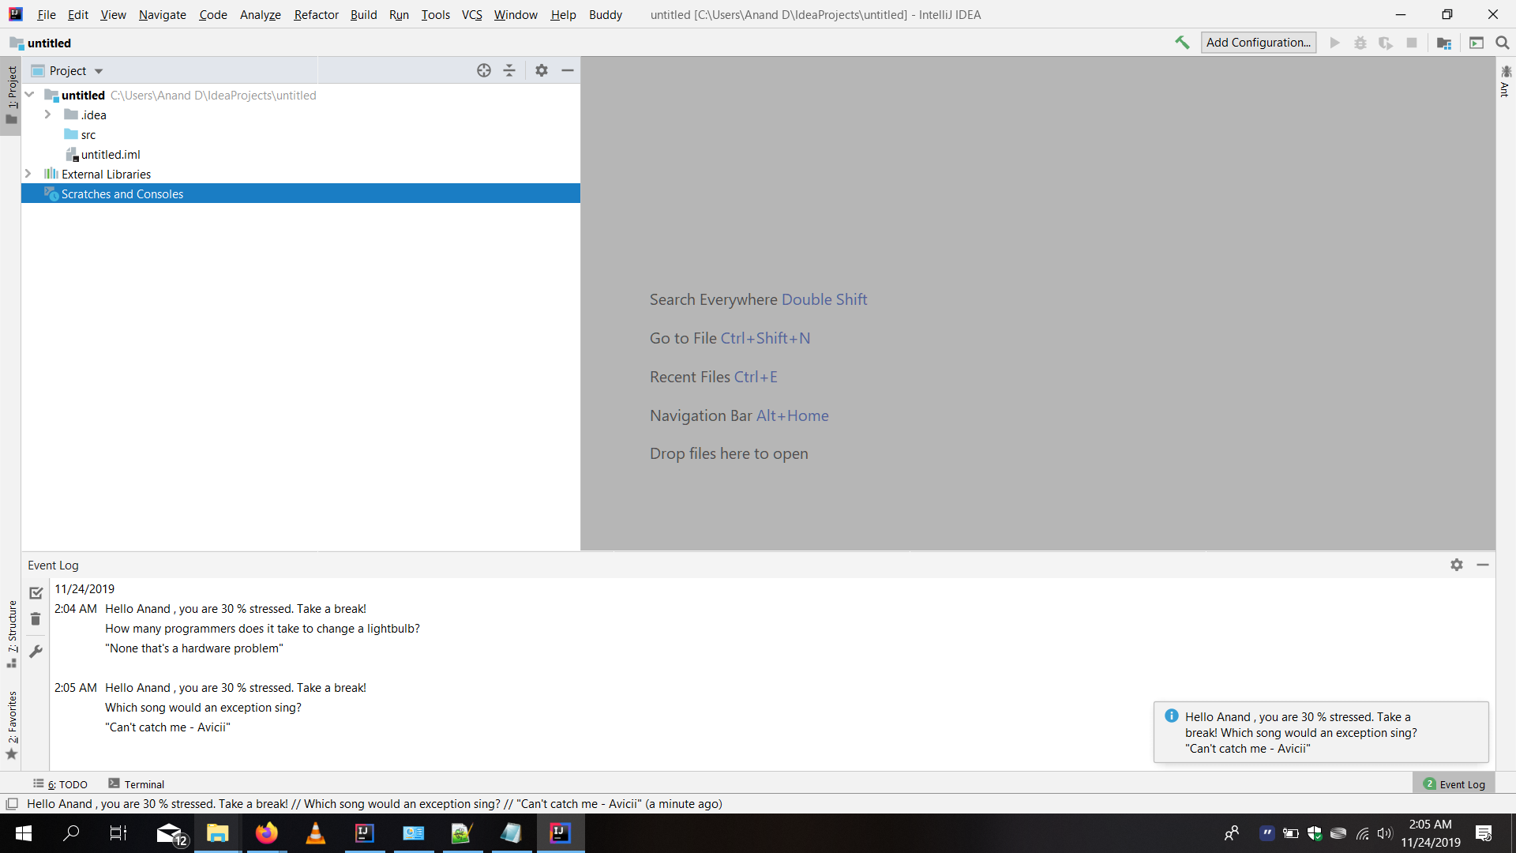The height and width of the screenshot is (853, 1516).
Task: Click Search Everywhere magnifier icon
Action: 1503,43
